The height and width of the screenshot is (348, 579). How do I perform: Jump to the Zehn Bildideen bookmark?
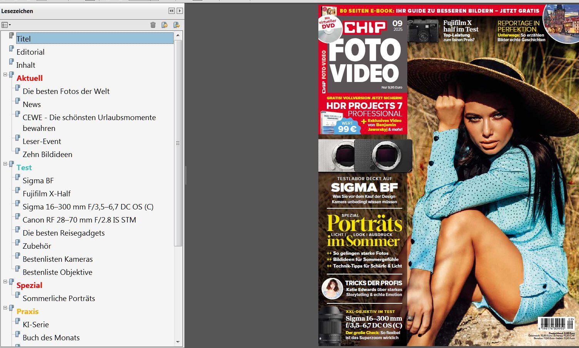pos(47,154)
